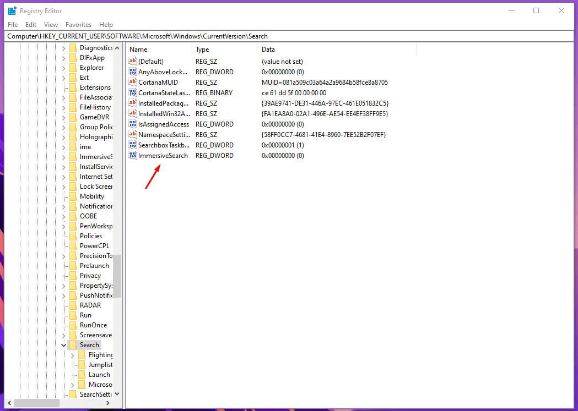Open the File menu
The height and width of the screenshot is (411, 578).
coord(13,25)
